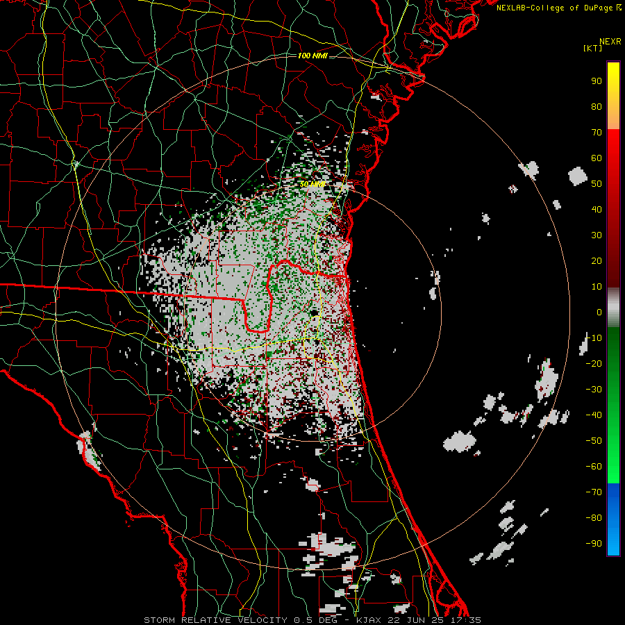Click the -90 value on the velocity scale

(x=594, y=544)
